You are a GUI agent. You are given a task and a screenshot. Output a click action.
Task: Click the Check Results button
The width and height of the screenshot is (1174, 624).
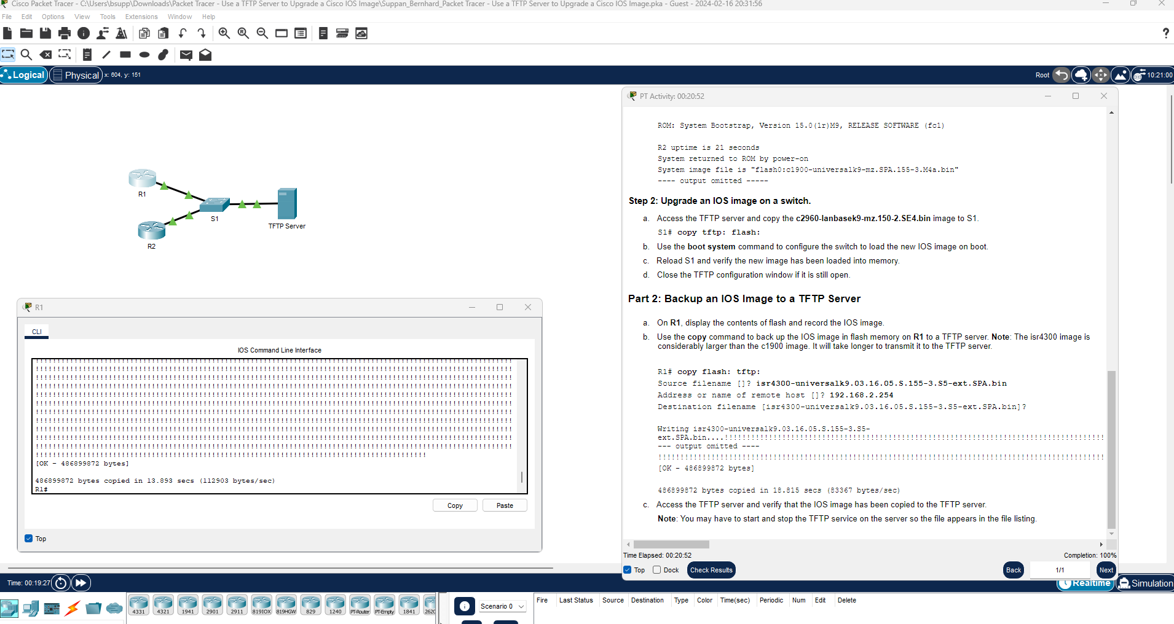pos(711,570)
